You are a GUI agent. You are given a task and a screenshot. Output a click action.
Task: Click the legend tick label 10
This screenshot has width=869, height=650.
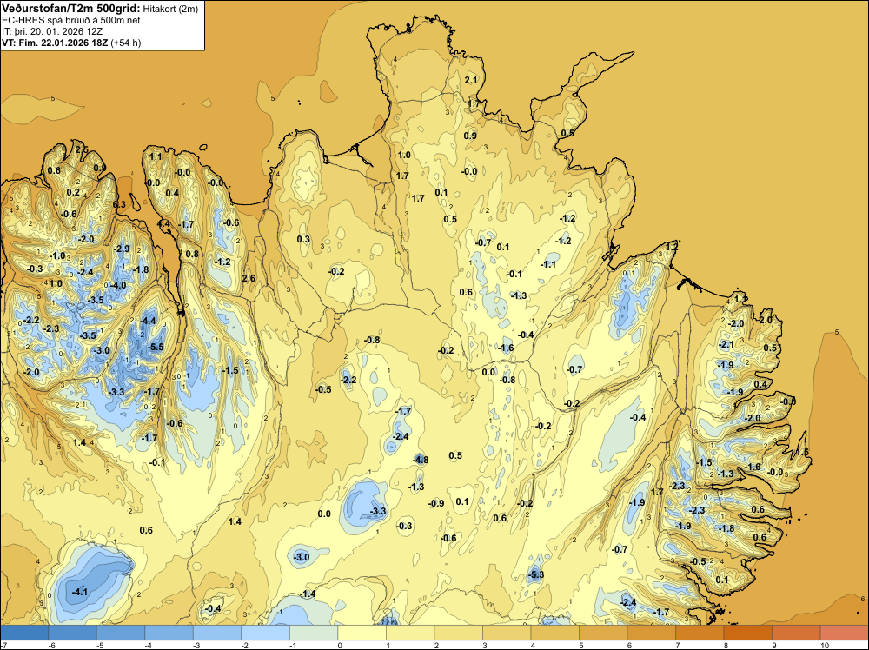click(x=824, y=646)
